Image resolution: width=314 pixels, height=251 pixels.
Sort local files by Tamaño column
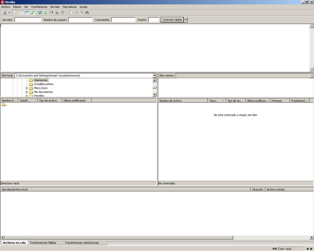coord(28,100)
